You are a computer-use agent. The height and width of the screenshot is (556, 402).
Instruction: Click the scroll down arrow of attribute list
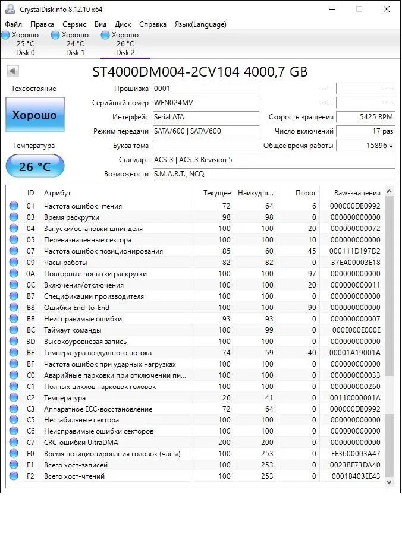tap(390, 482)
